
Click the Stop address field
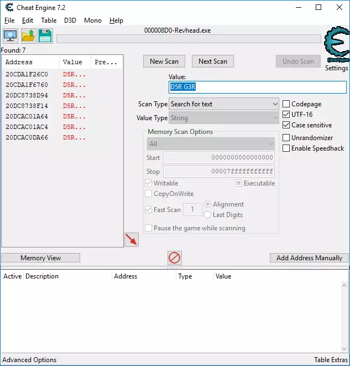(x=219, y=171)
